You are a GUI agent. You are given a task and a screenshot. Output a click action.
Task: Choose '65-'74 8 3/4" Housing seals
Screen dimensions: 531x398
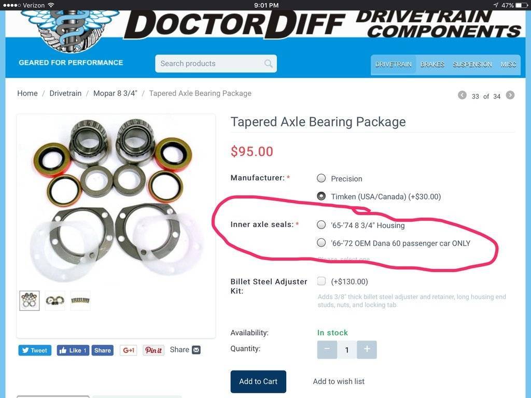click(321, 225)
